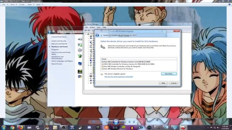Open Network and Internet in Control Panel

[x=59, y=44]
